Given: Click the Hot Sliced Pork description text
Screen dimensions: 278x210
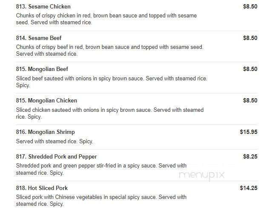Looking at the screenshot, I should (x=101, y=201).
